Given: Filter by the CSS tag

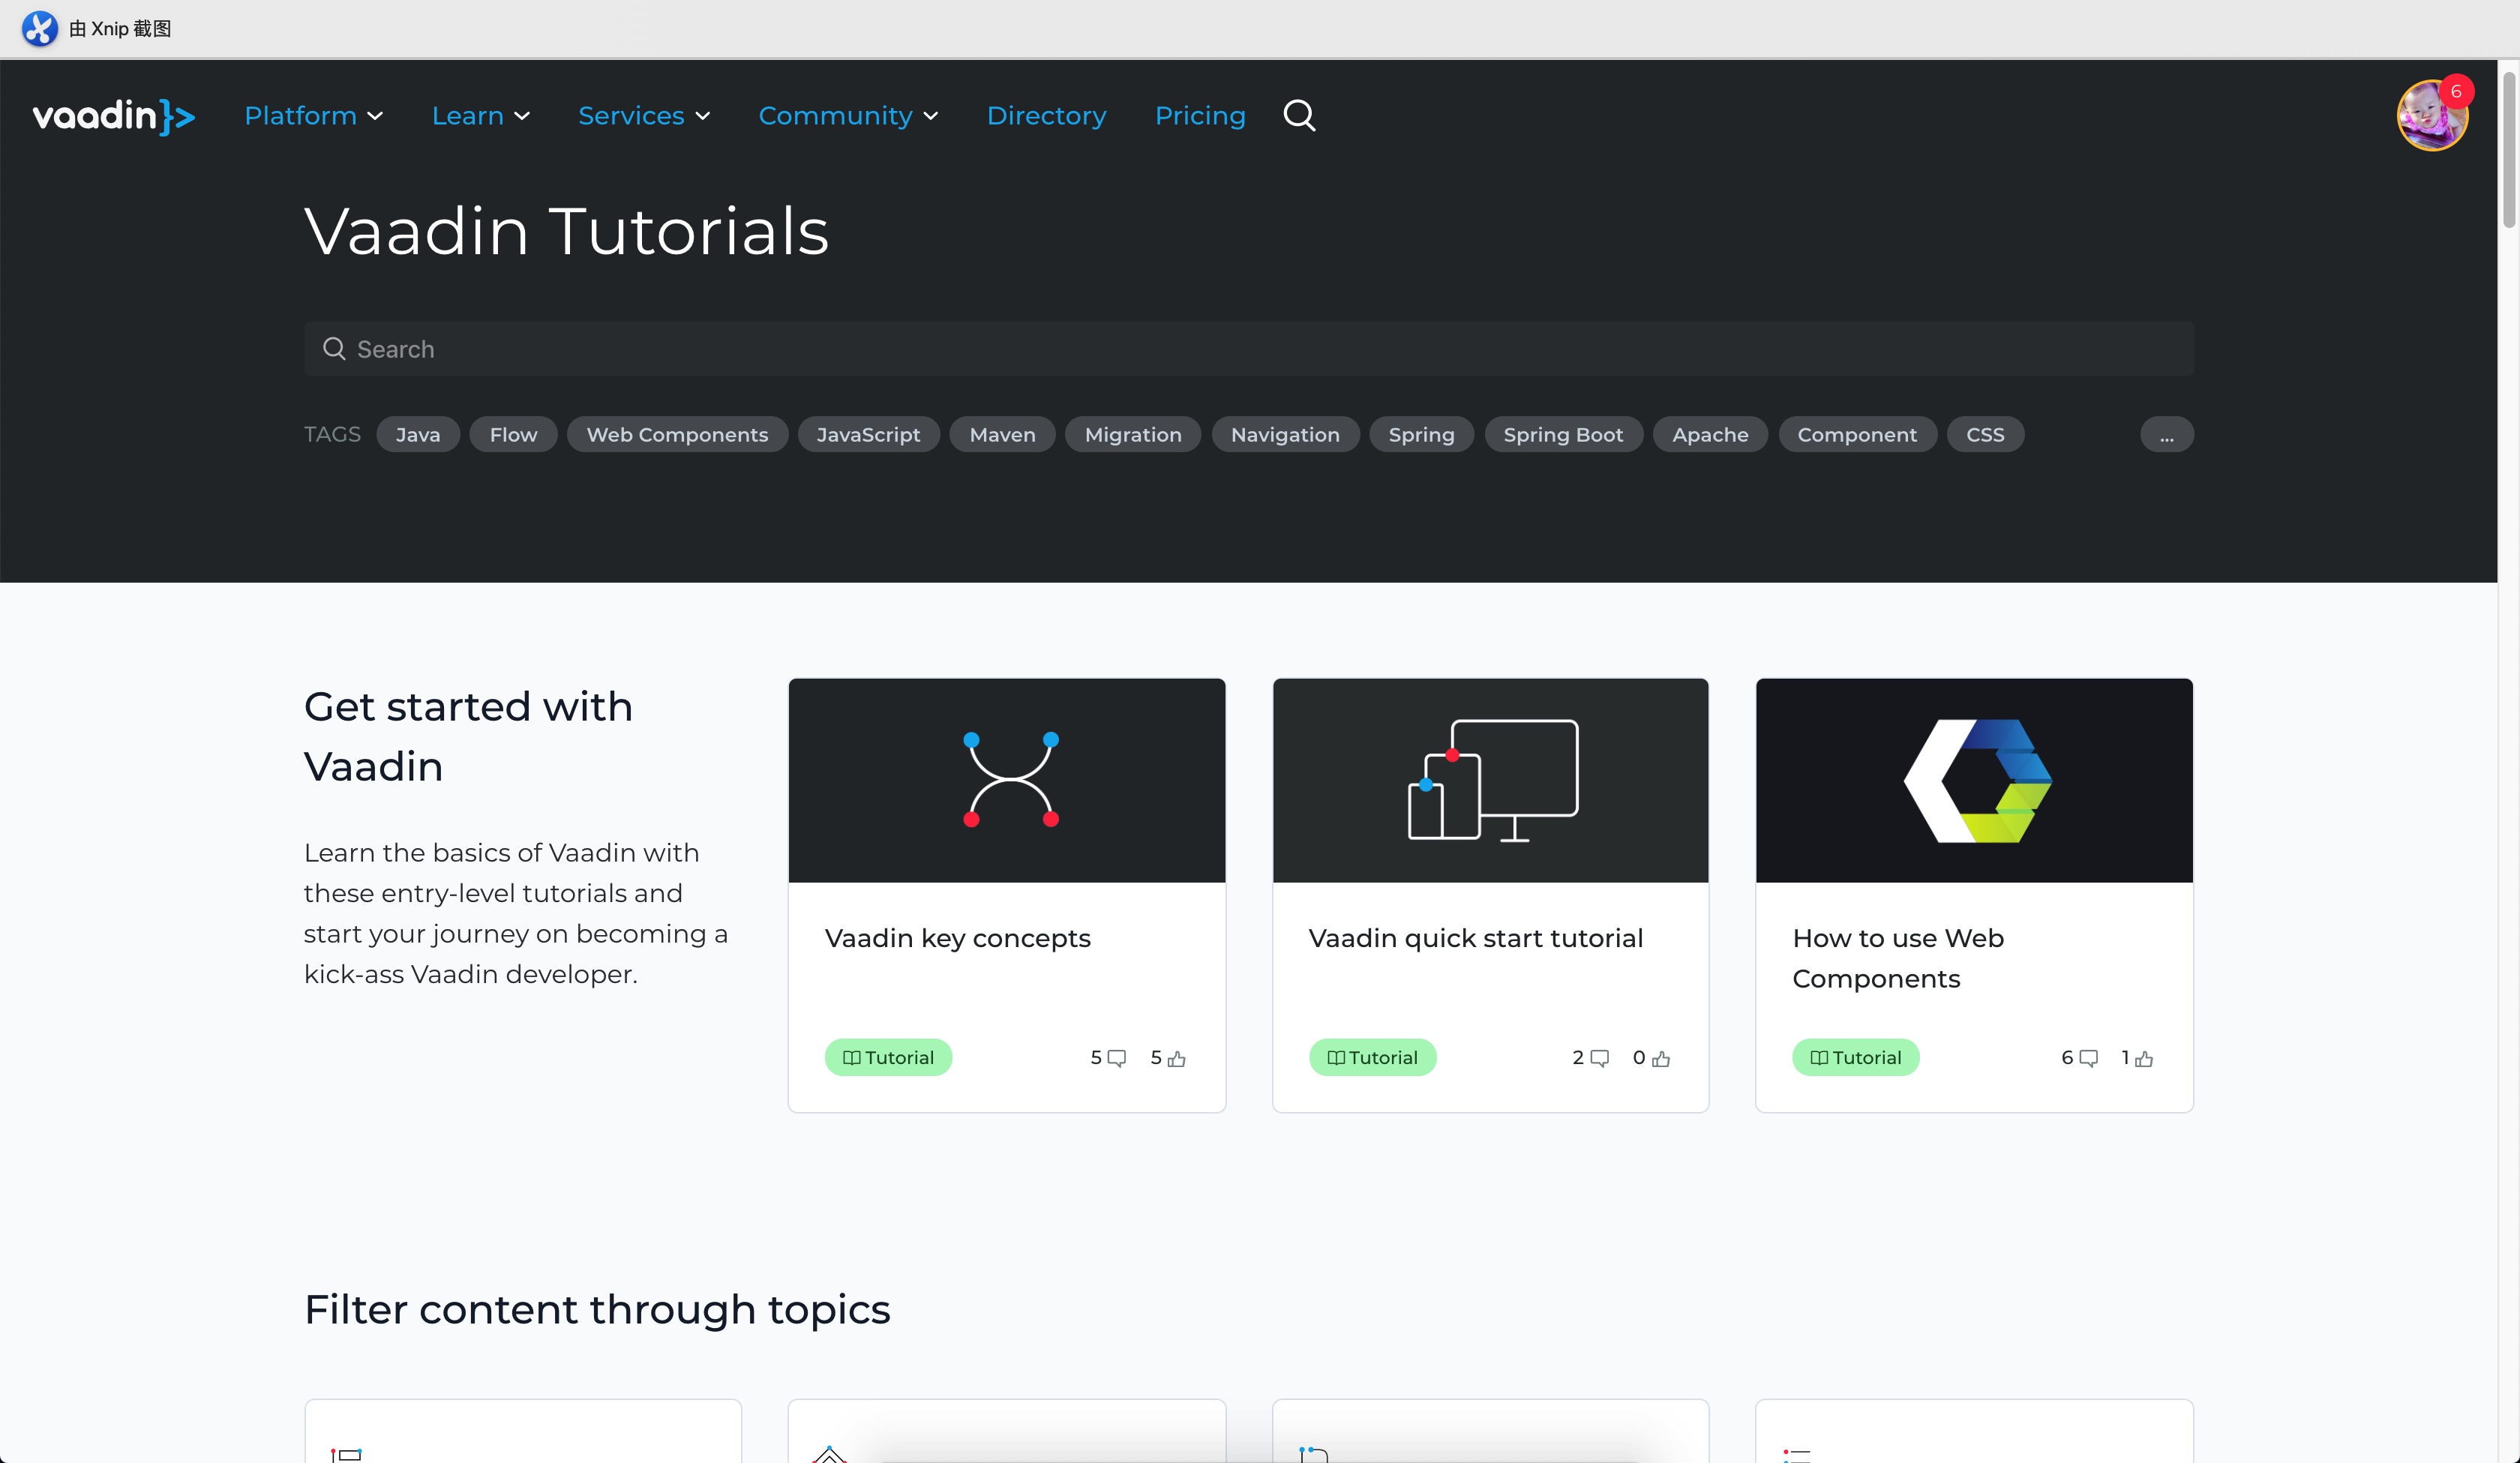Looking at the screenshot, I should point(1985,434).
